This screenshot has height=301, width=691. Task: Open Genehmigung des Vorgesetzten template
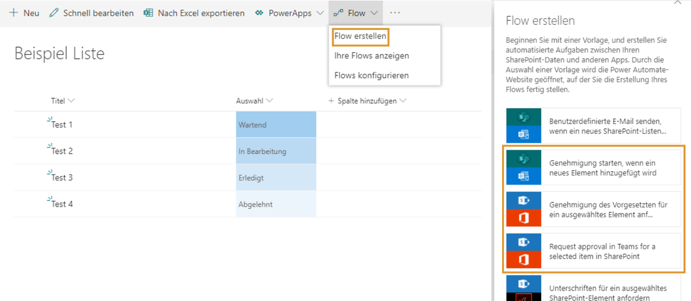(593, 209)
